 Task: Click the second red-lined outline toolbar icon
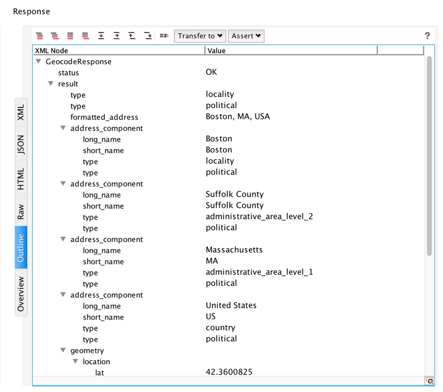click(55, 36)
